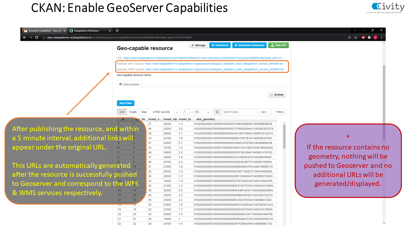The width and height of the screenshot is (406, 228).
Task: Select the Data Explorer tab
Action: (x=129, y=85)
